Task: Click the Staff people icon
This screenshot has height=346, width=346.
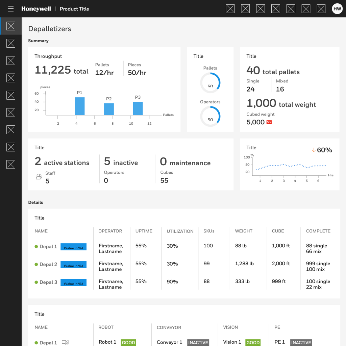Action: tap(39, 176)
